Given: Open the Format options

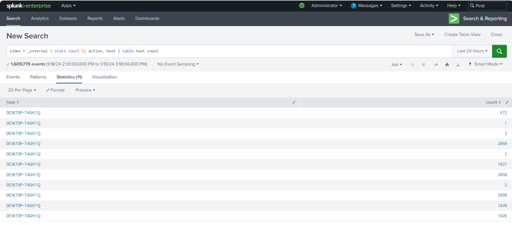Looking at the screenshot, I should coord(55,90).
